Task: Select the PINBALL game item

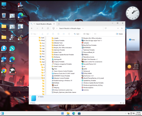Action: [85, 55]
